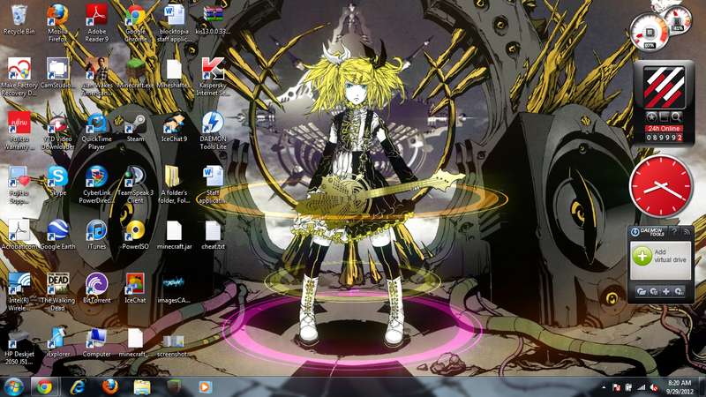Select the cheat.txt file icon

coord(213,234)
